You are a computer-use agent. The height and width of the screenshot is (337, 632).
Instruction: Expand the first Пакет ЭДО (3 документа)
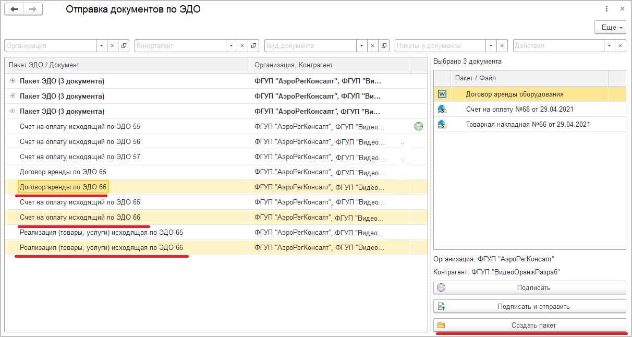tap(13, 81)
